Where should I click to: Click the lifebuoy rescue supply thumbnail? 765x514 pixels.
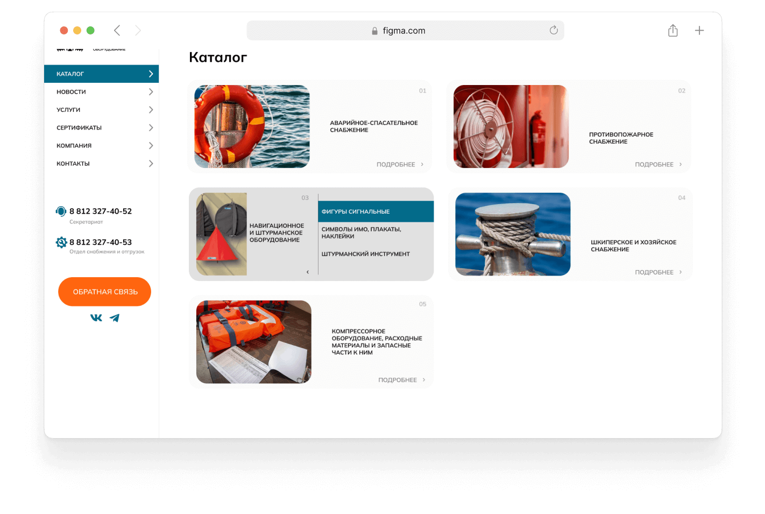point(252,126)
